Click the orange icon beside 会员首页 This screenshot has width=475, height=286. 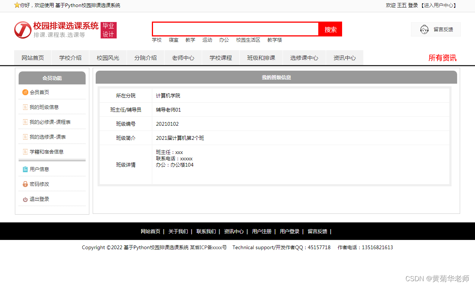pyautogui.click(x=25, y=92)
